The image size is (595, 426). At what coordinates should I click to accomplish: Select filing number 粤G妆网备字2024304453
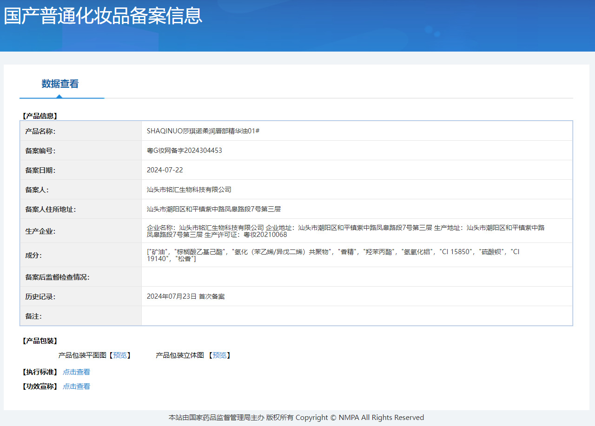point(185,151)
